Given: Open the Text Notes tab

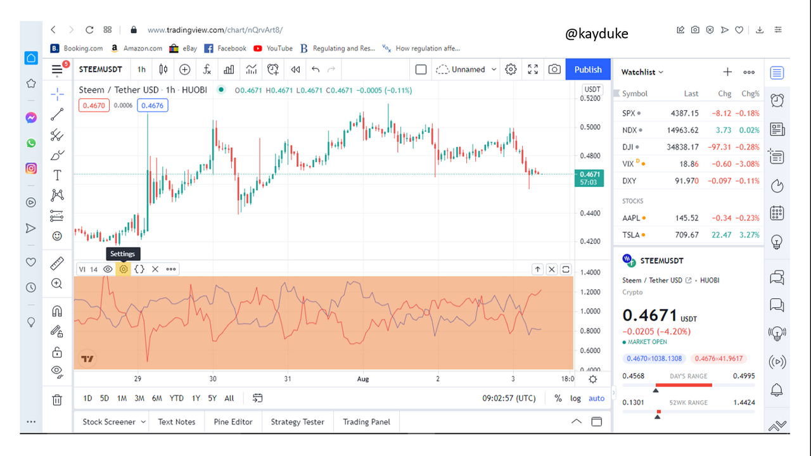Looking at the screenshot, I should [177, 422].
